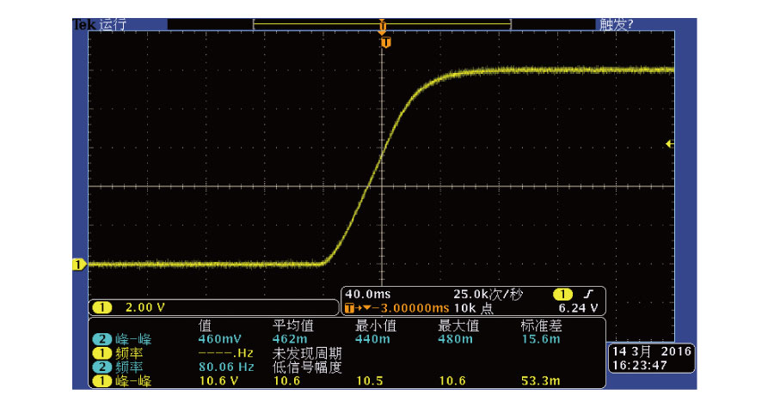Click the Tek run status label
774x407 pixels.
(101, 25)
